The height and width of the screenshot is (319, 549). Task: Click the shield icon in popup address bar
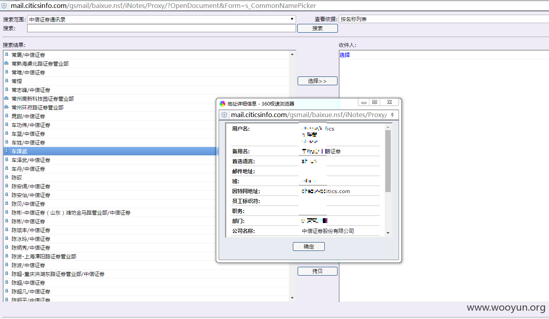tap(224, 115)
